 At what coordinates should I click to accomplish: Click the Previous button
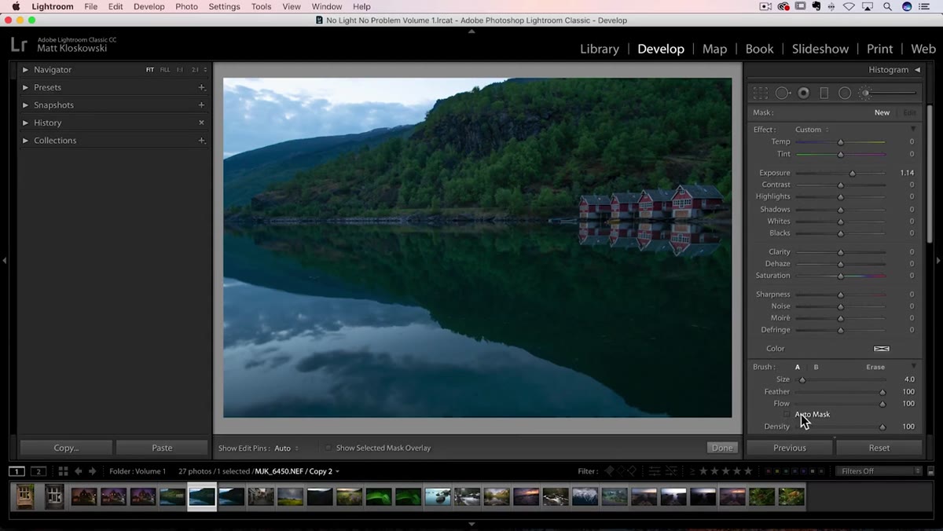coord(790,448)
